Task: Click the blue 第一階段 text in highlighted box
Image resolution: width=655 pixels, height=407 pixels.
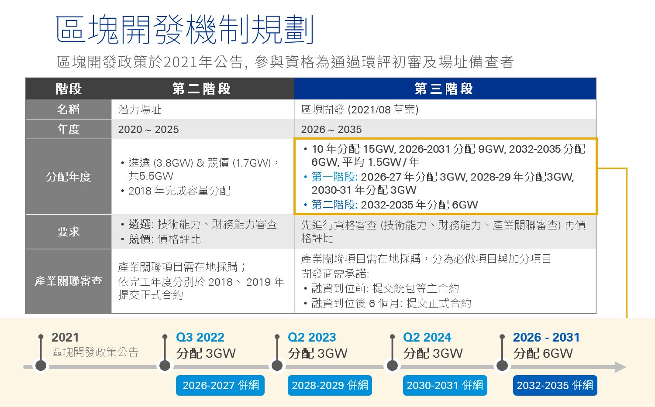Action: point(334,177)
